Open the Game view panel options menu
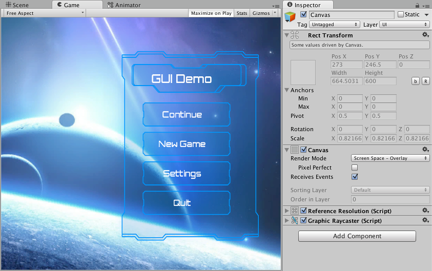 coord(277,5)
